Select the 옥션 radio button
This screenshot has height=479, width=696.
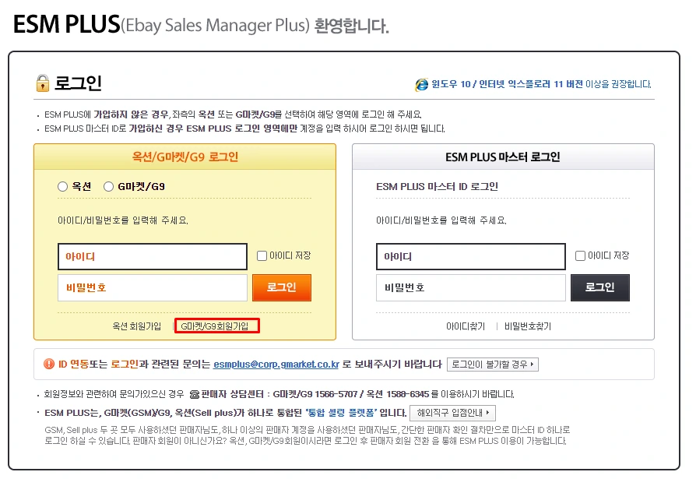[62, 186]
